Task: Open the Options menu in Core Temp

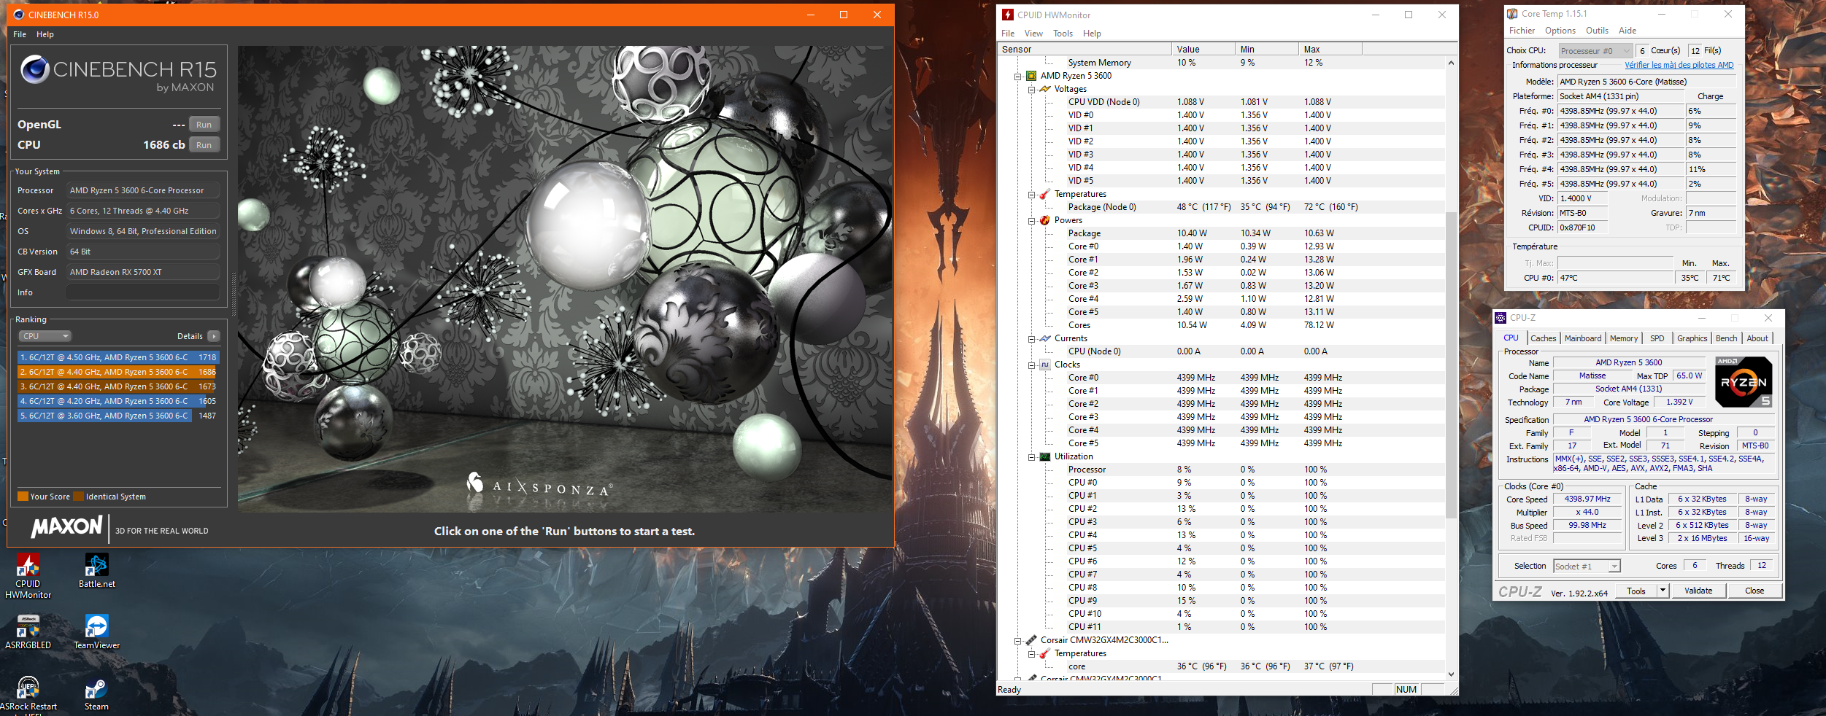Action: pyautogui.click(x=1560, y=31)
